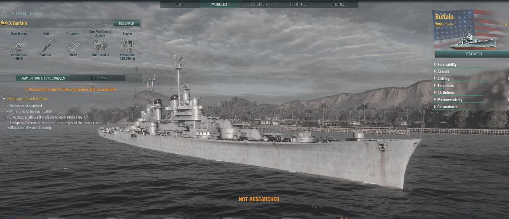Click Research button next to X Buffalo
509x219 pixels.
127,23
